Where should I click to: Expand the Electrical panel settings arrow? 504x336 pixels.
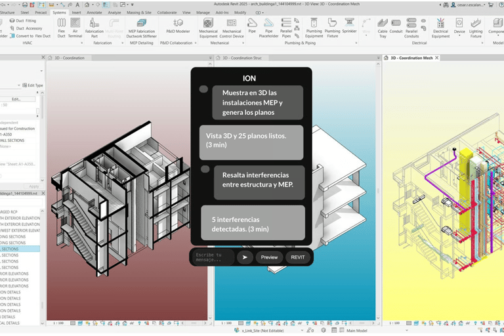482,43
